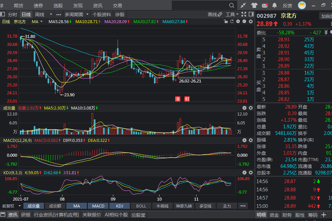The height and width of the screenshot is (221, 332).
Task: Select the 画线 drawing pencil tool
Action: point(215,15)
